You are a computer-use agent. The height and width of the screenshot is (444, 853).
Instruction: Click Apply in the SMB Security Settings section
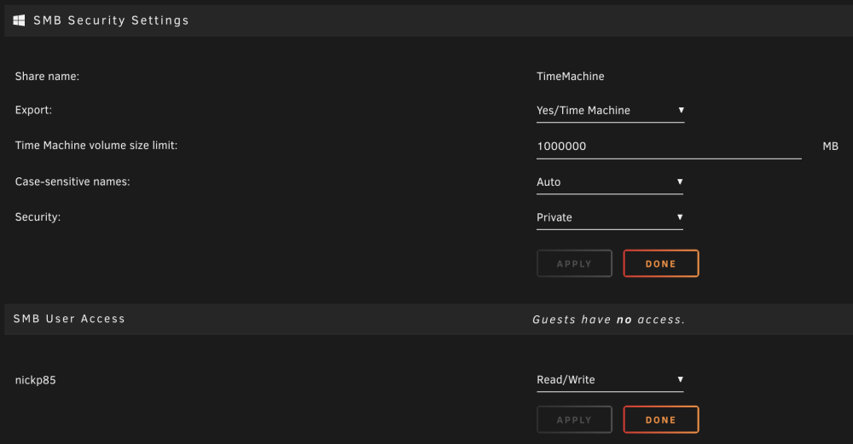[574, 263]
